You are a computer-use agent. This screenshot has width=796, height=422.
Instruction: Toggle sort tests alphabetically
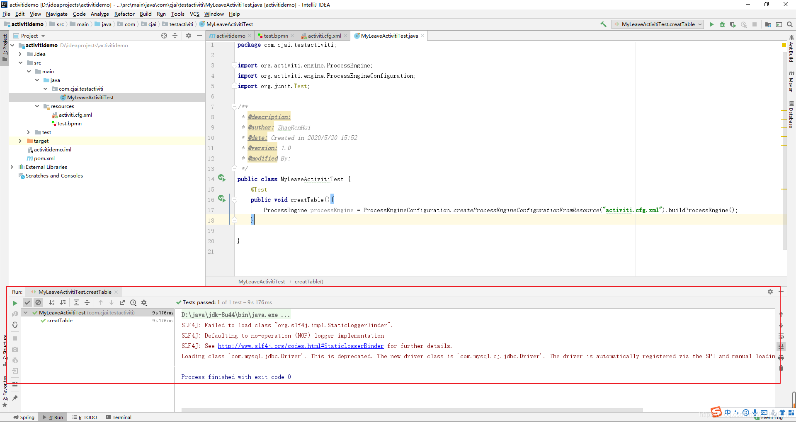pyautogui.click(x=52, y=302)
